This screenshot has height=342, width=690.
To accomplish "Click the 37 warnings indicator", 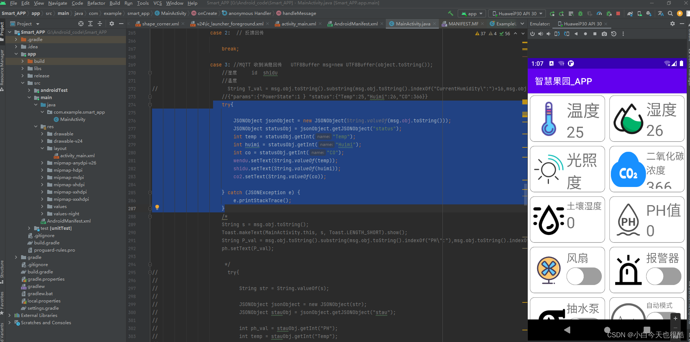I will point(480,33).
